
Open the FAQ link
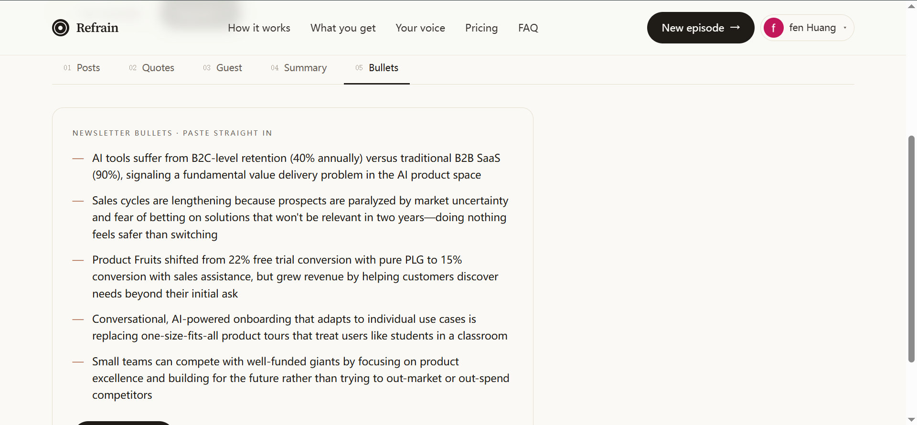(528, 28)
